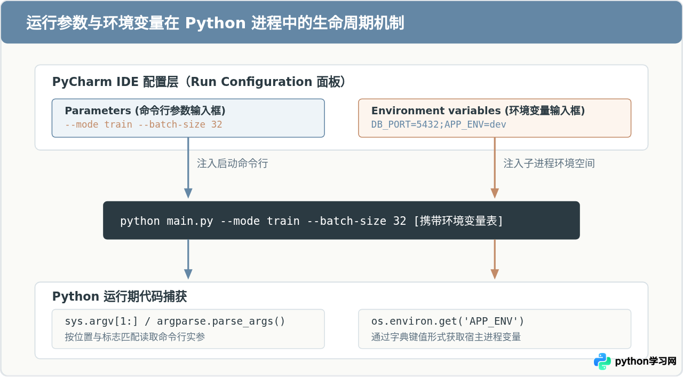Click the 注入子进程环境空间 label
Image resolution: width=683 pixels, height=377 pixels.
point(549,163)
